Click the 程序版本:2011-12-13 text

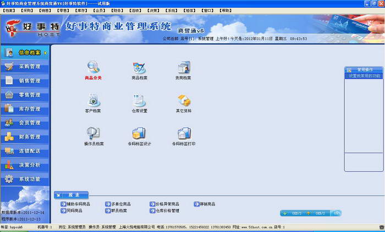21,219
